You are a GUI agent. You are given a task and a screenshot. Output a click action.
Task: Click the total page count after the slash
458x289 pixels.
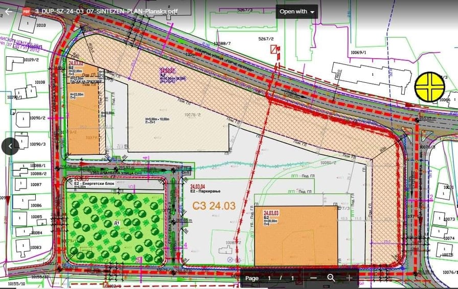292,278
